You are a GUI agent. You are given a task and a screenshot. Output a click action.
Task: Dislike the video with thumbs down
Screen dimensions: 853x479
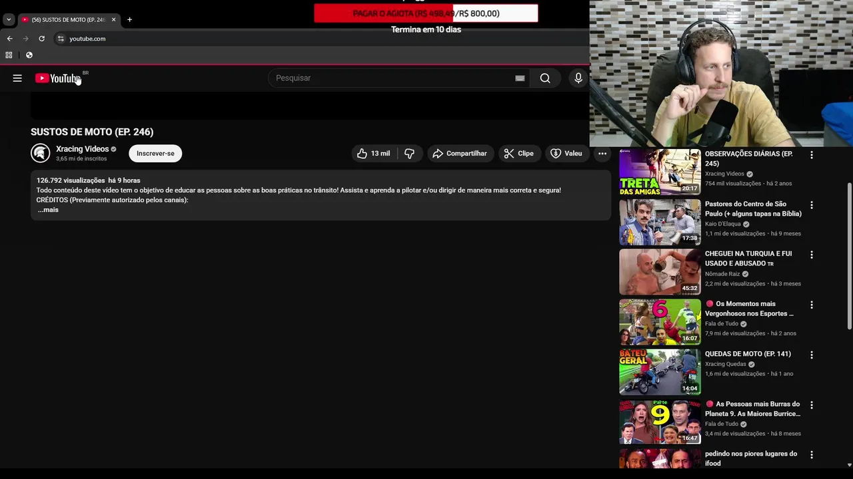(x=409, y=154)
